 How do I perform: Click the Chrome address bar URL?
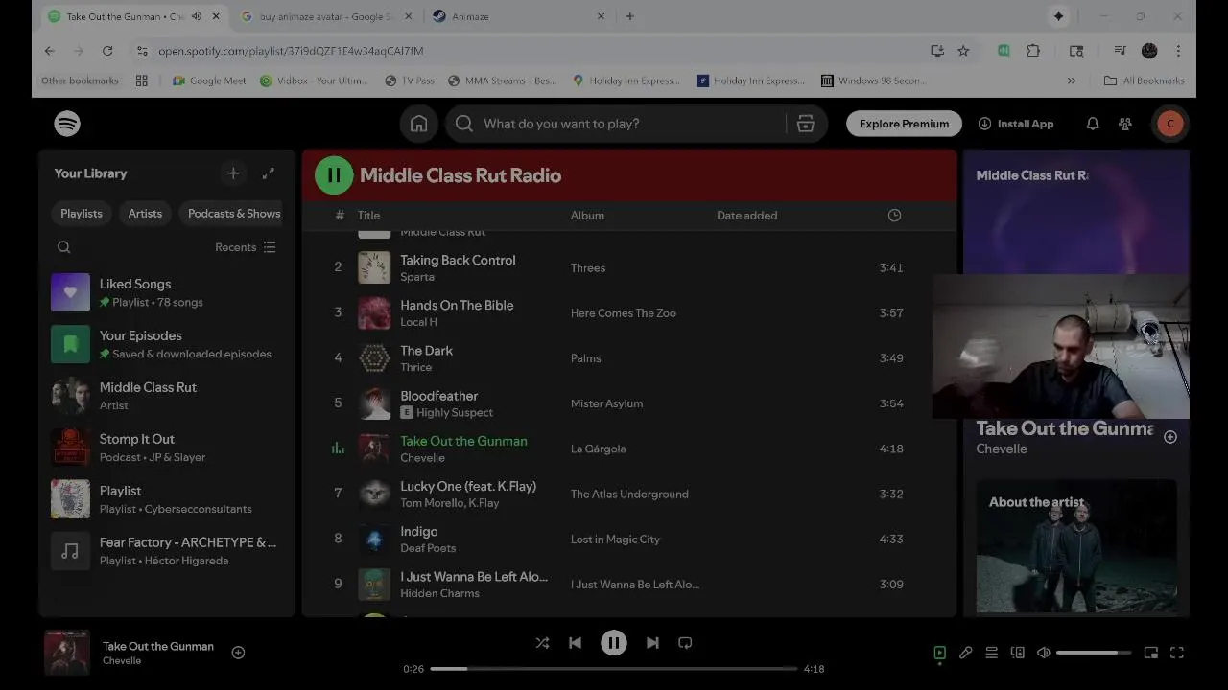(291, 51)
